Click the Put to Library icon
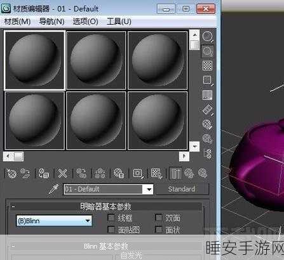The image size is (284, 260). pos(119,173)
